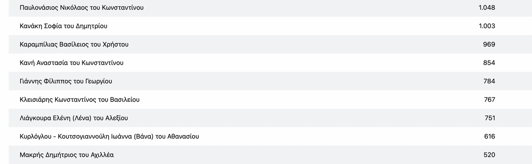Click on Κανή Αναστασία του Κωνσταντίνου
The height and width of the screenshot is (164, 532).
click(x=71, y=63)
